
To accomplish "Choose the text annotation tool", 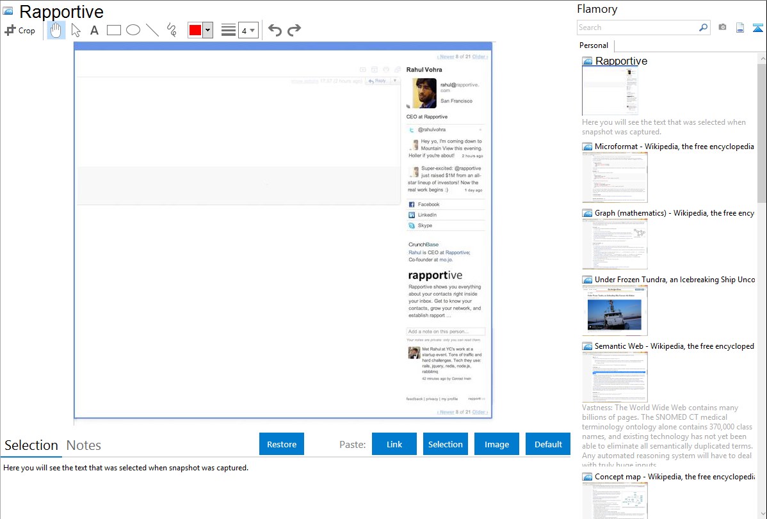I will pyautogui.click(x=94, y=30).
